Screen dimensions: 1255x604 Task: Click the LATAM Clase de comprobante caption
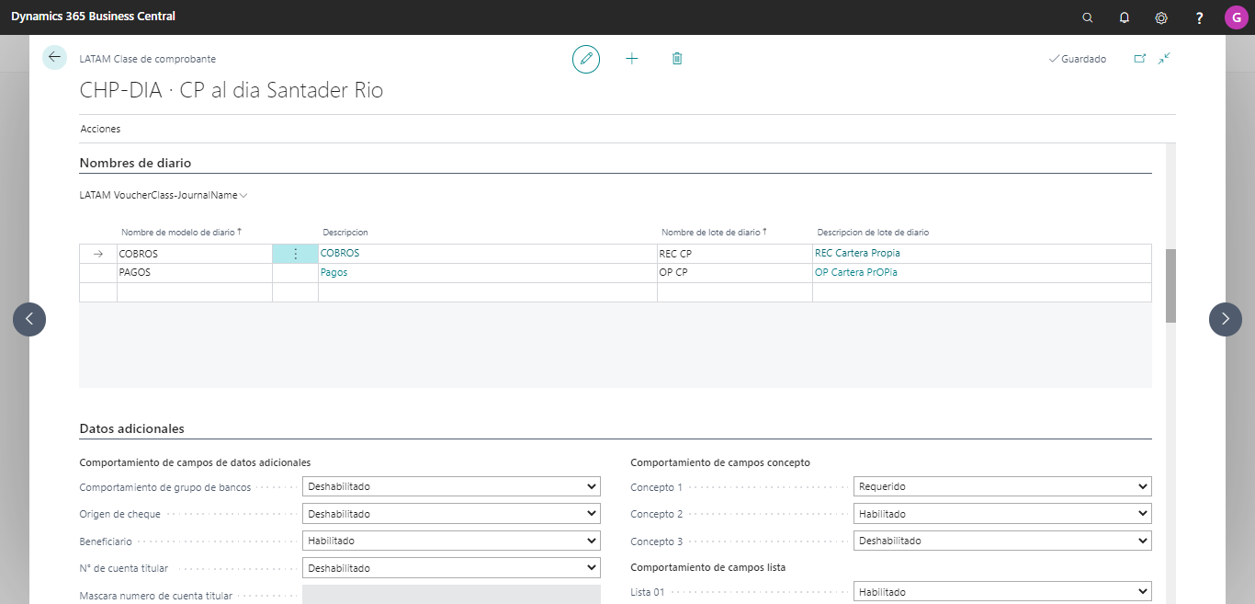[148, 59]
